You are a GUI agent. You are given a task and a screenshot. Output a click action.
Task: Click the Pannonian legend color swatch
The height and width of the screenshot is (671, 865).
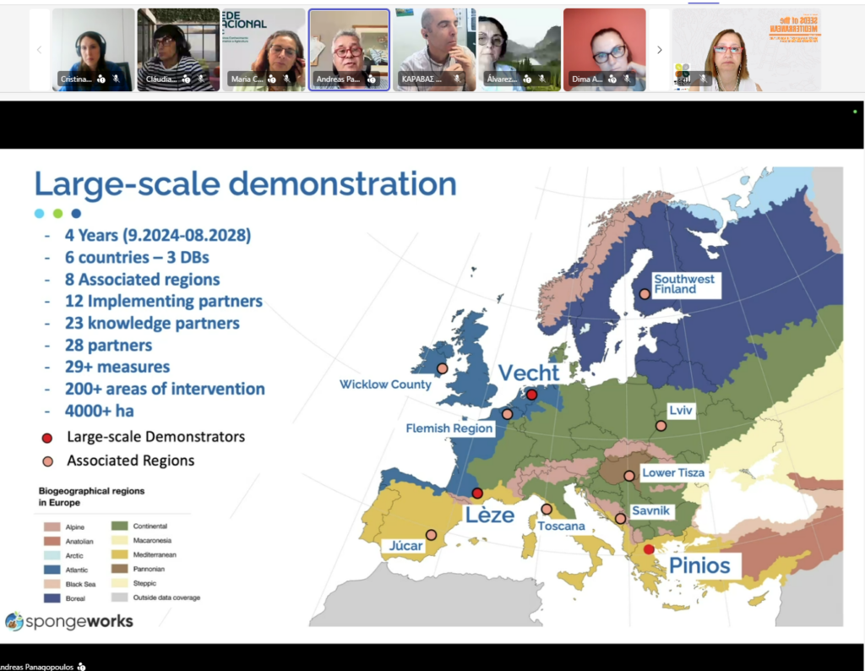point(119,569)
